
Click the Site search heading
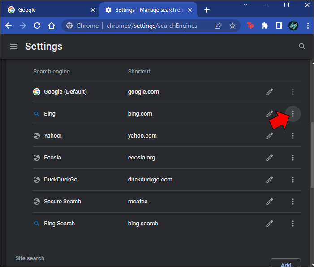pyautogui.click(x=30, y=258)
